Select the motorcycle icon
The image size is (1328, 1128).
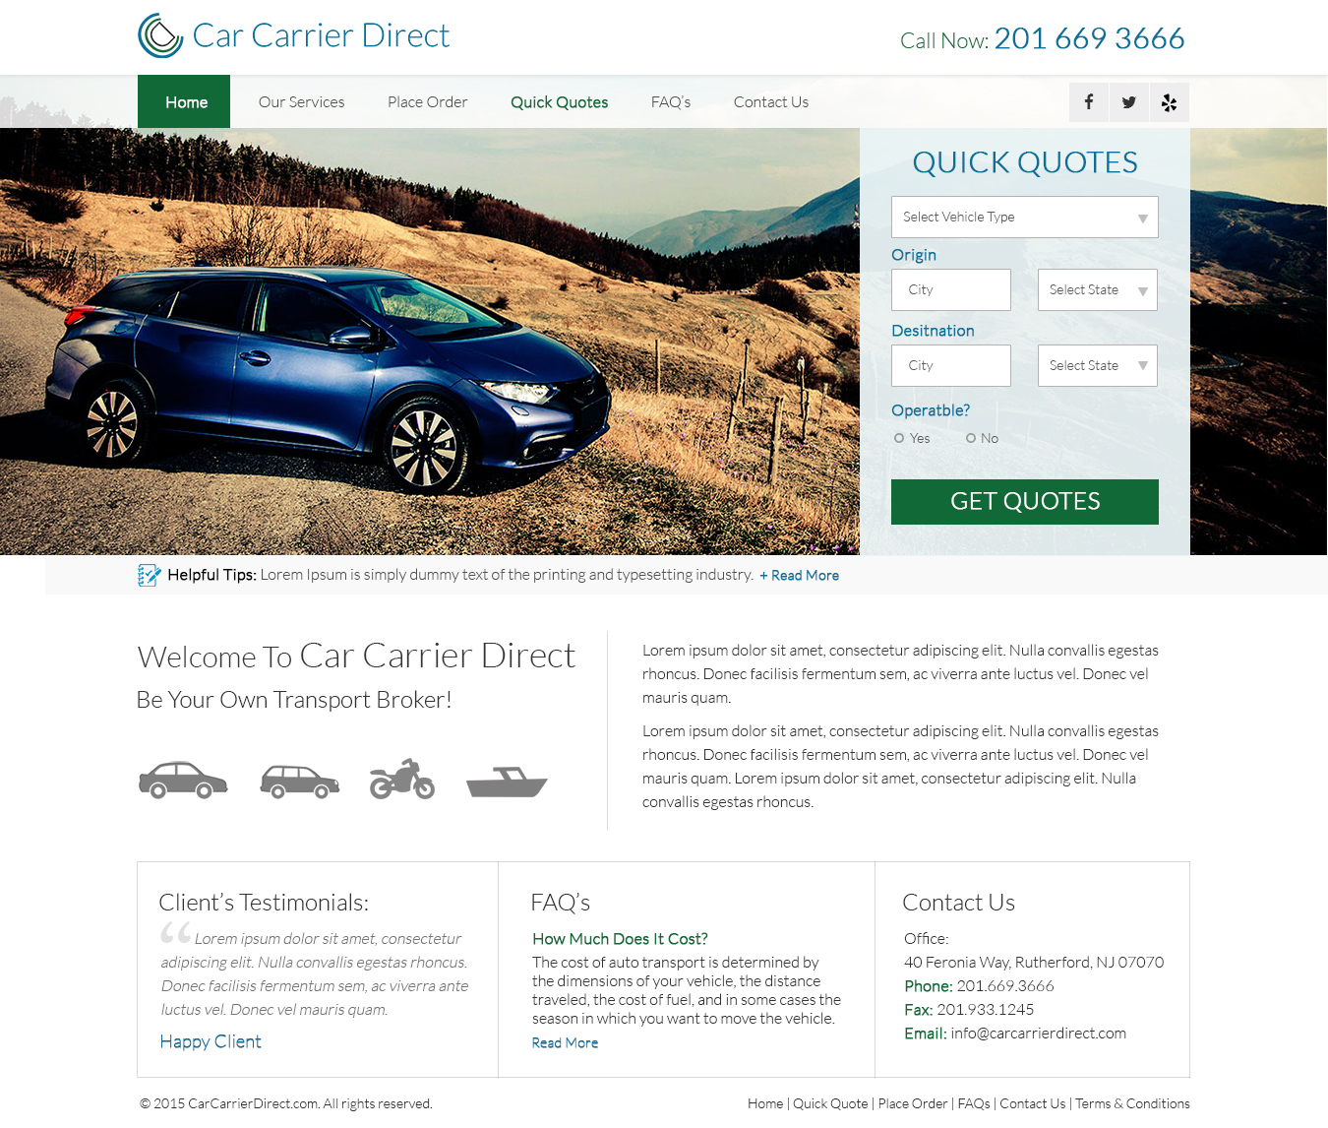pos(401,778)
